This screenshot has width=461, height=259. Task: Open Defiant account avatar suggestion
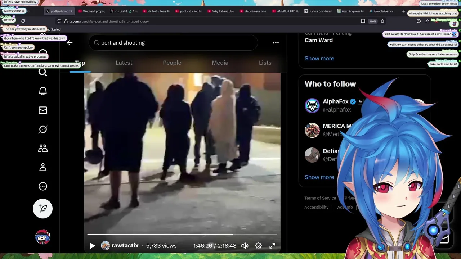click(x=312, y=155)
